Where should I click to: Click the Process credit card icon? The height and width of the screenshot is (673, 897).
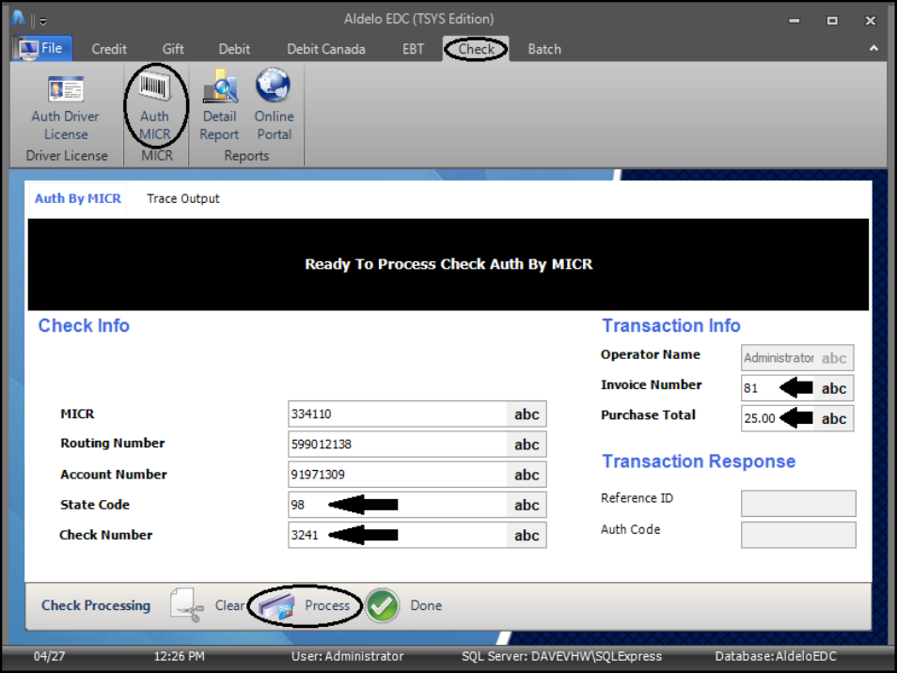click(x=276, y=606)
